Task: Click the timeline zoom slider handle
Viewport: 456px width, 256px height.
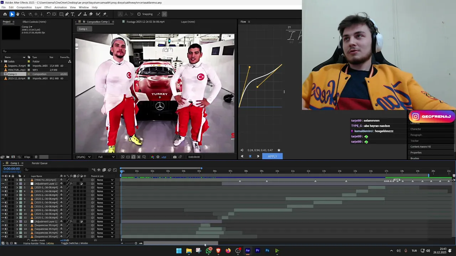Action: (136, 243)
